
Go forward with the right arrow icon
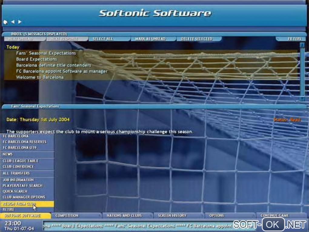[x=20, y=22]
